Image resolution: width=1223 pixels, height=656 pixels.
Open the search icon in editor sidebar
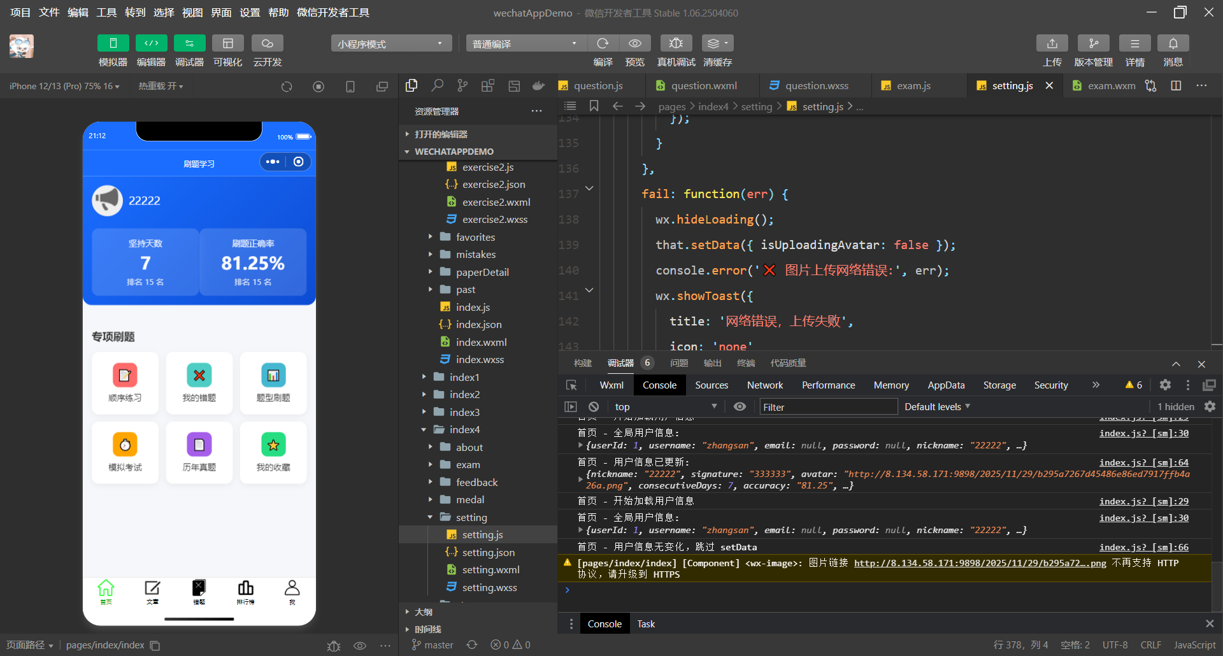437,85
